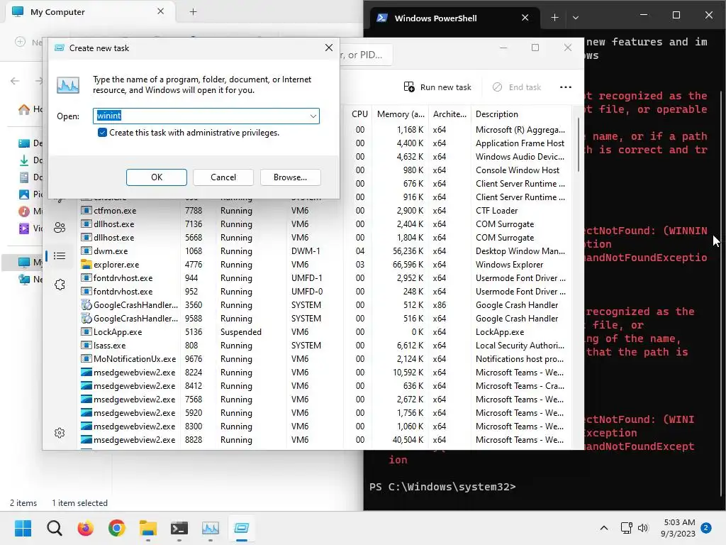Launch Firefox from the taskbar
The height and width of the screenshot is (545, 726).
[85, 528]
